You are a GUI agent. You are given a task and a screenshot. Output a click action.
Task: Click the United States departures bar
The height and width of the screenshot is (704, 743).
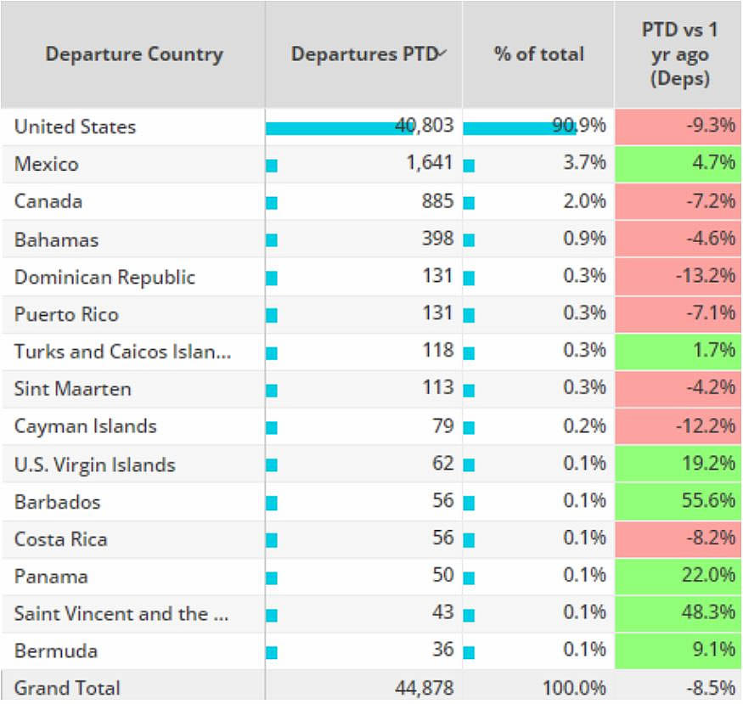tap(340, 128)
